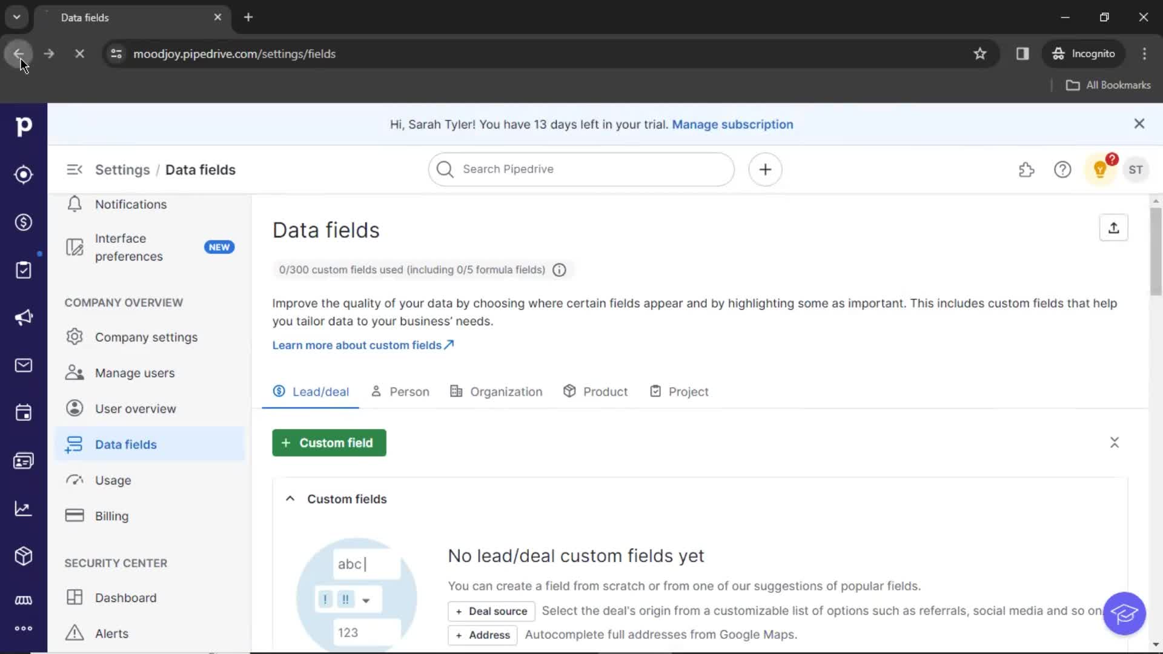Click the help question mark icon
The height and width of the screenshot is (654, 1163).
1062,170
